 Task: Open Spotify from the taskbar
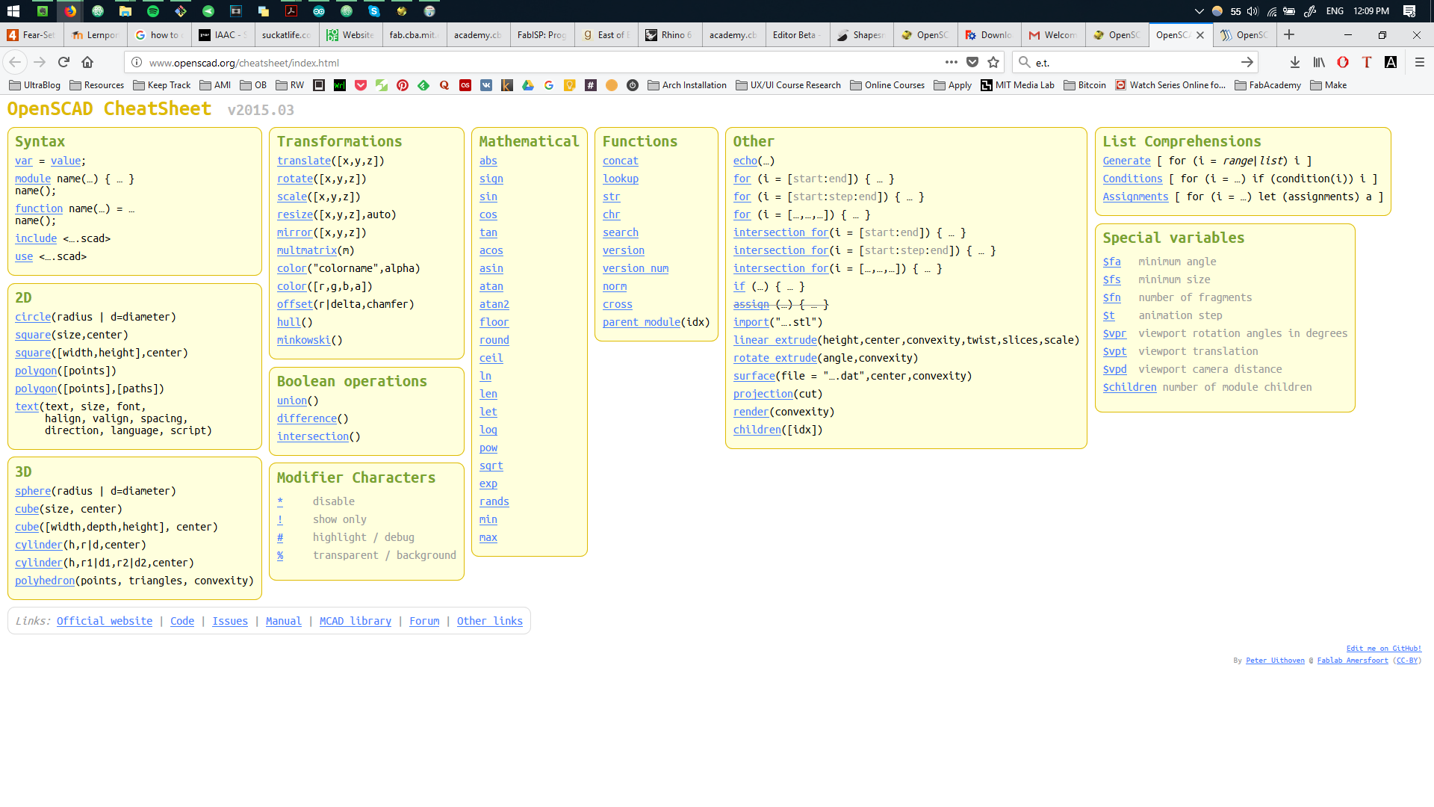click(x=153, y=11)
